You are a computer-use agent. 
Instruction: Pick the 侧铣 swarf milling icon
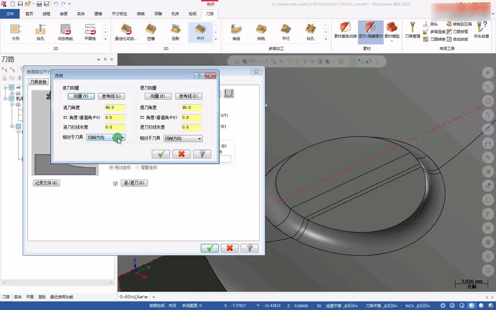click(x=261, y=32)
